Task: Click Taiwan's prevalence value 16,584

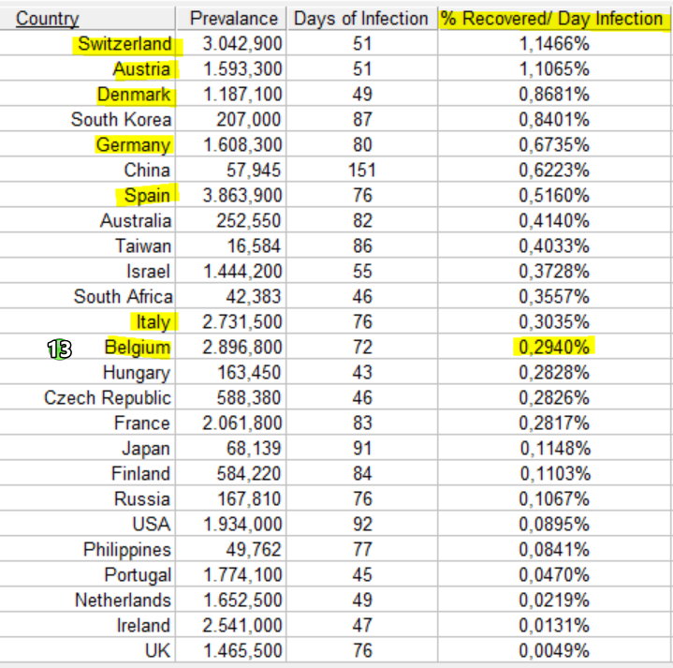Action: tap(254, 246)
